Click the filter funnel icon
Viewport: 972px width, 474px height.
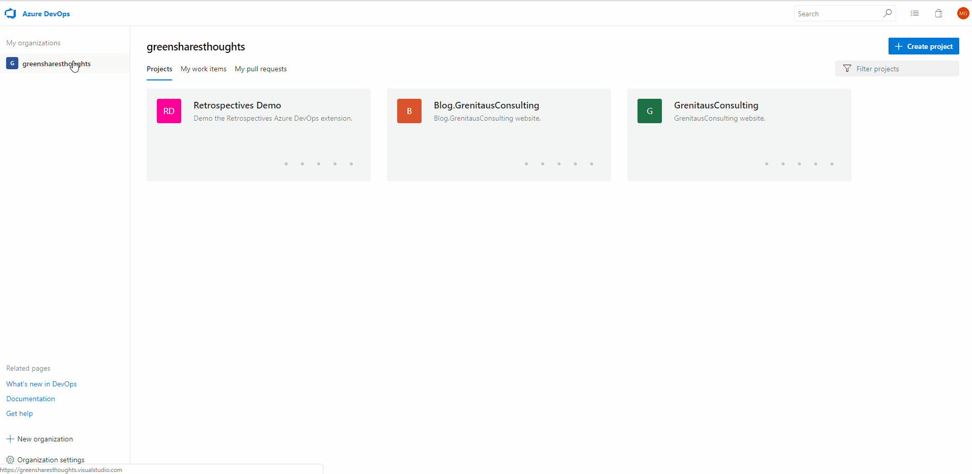(x=847, y=69)
